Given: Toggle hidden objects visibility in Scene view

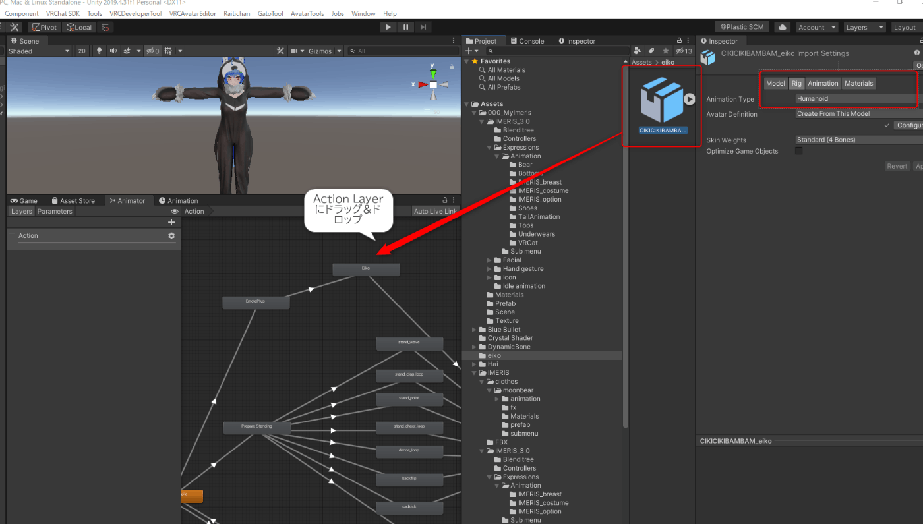Looking at the screenshot, I should 152,51.
